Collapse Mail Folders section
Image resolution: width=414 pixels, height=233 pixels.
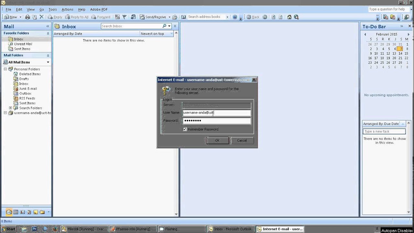pyautogui.click(x=48, y=55)
